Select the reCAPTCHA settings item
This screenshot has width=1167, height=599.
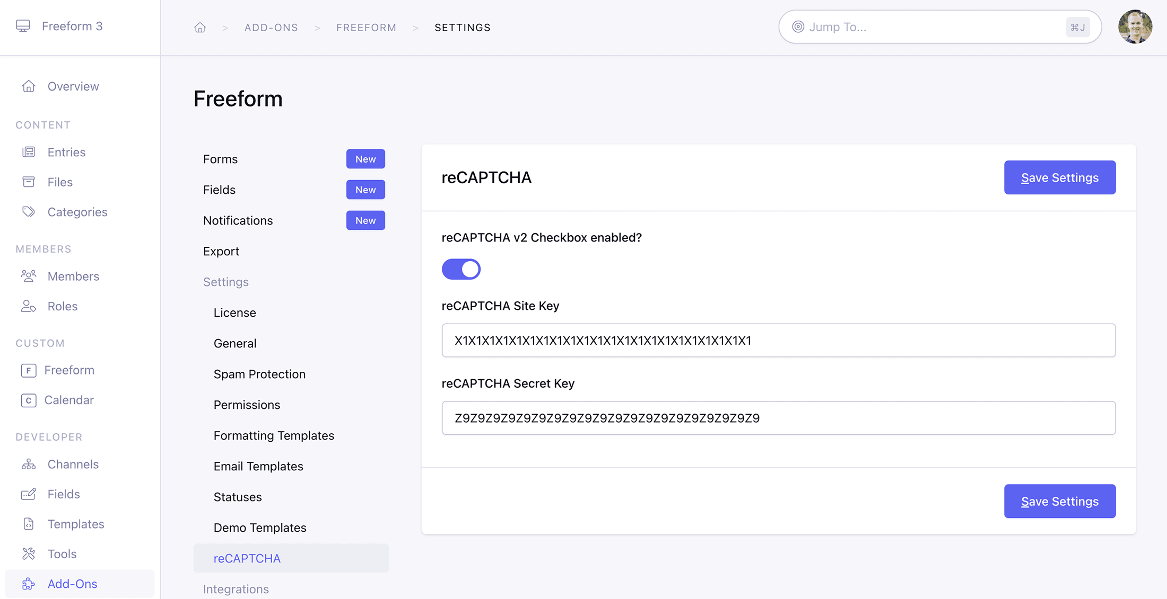(291, 558)
